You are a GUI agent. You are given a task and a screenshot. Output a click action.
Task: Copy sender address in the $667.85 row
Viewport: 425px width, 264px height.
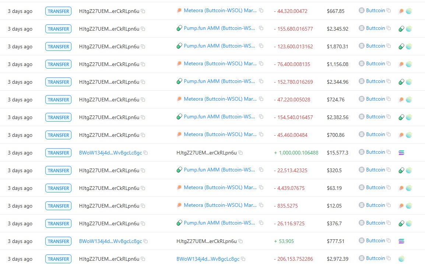tap(143, 11)
